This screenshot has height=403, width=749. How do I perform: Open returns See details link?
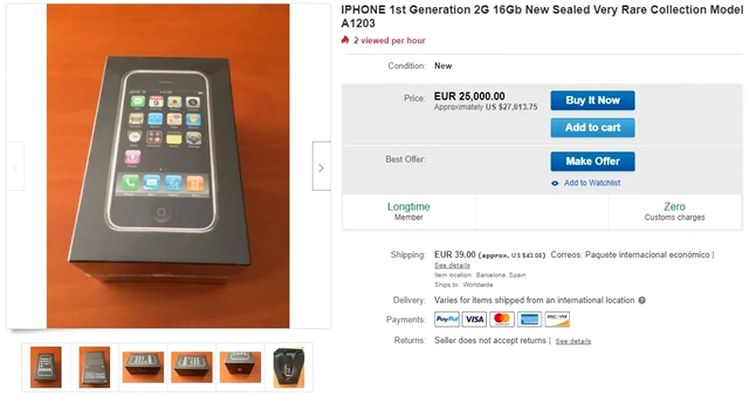tap(573, 341)
